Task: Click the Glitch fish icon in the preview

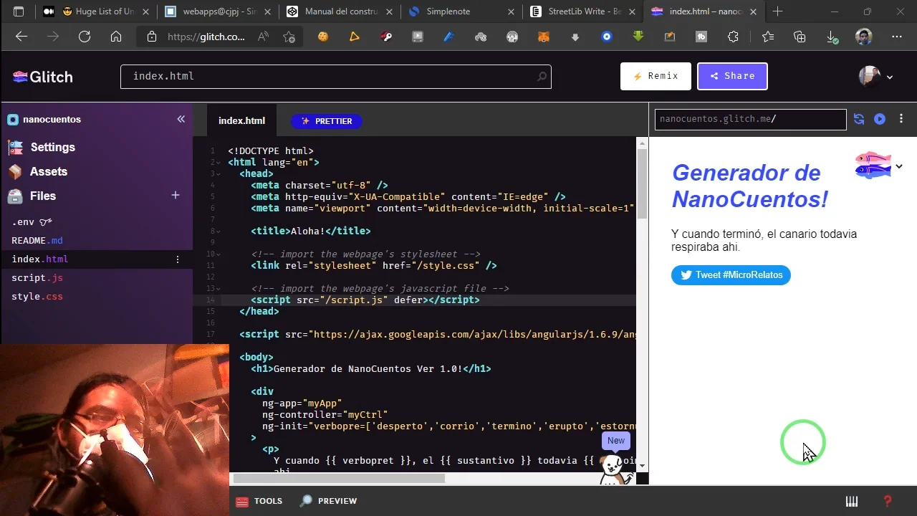Action: 873,166
